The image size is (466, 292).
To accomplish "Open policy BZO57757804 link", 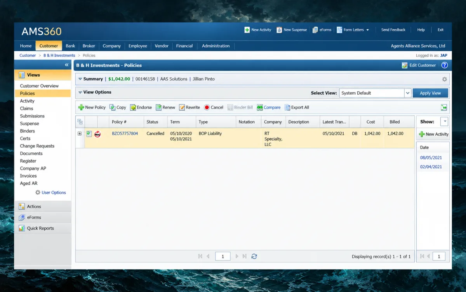I will click(x=125, y=133).
